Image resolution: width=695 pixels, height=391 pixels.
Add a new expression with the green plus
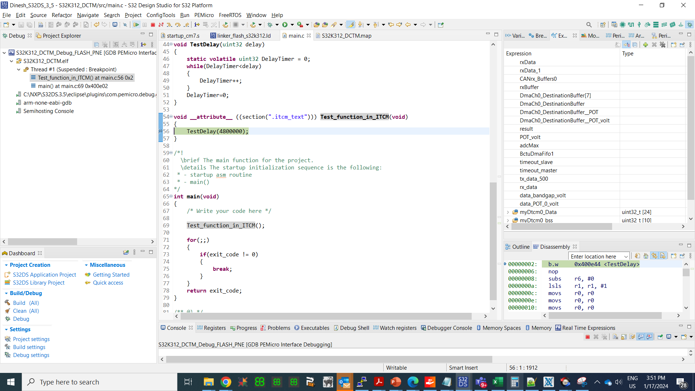[x=646, y=45]
